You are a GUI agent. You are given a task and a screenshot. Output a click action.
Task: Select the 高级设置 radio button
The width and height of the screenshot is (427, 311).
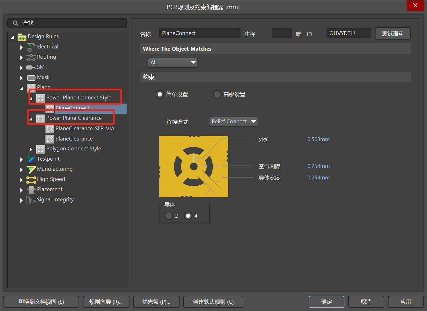click(x=217, y=94)
